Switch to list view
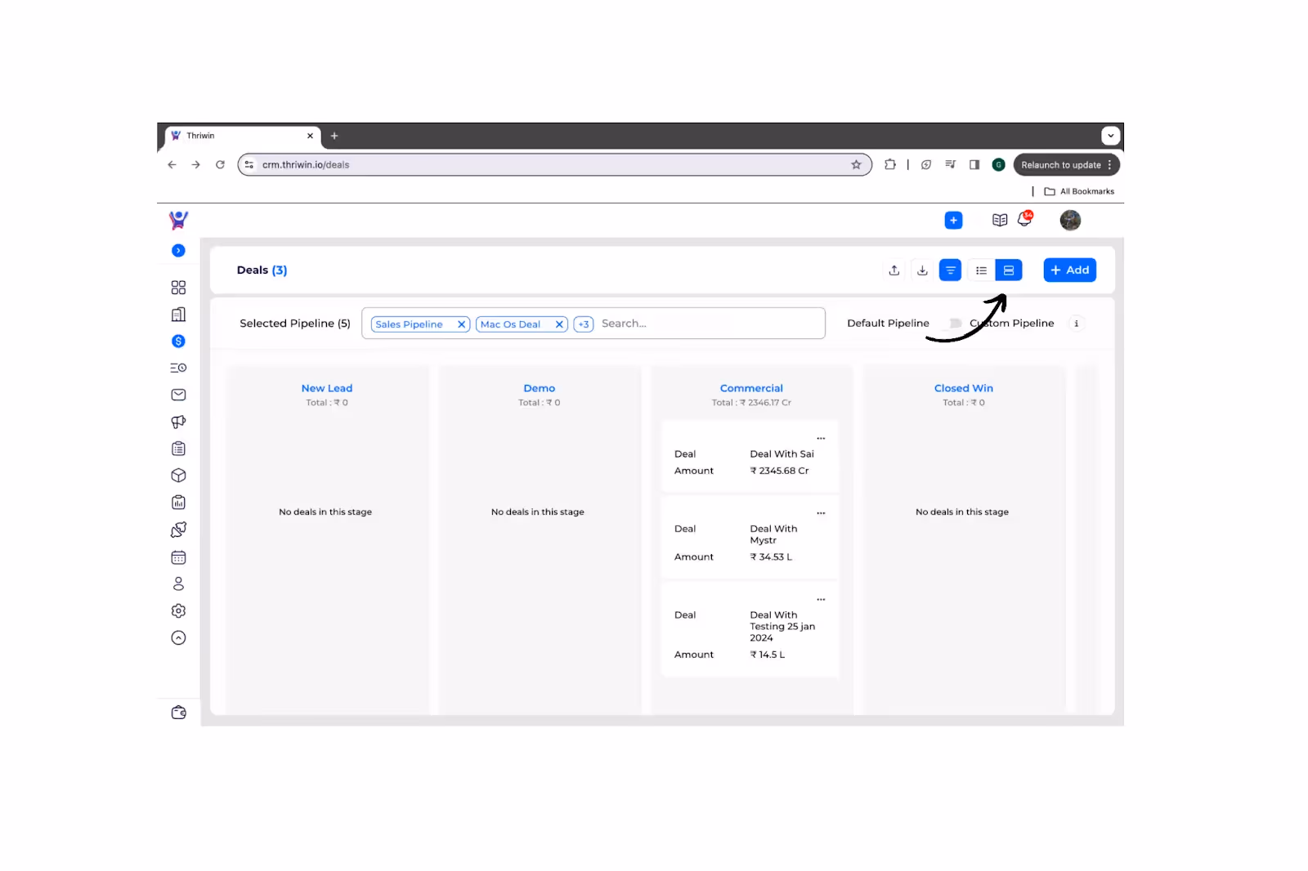 (981, 270)
